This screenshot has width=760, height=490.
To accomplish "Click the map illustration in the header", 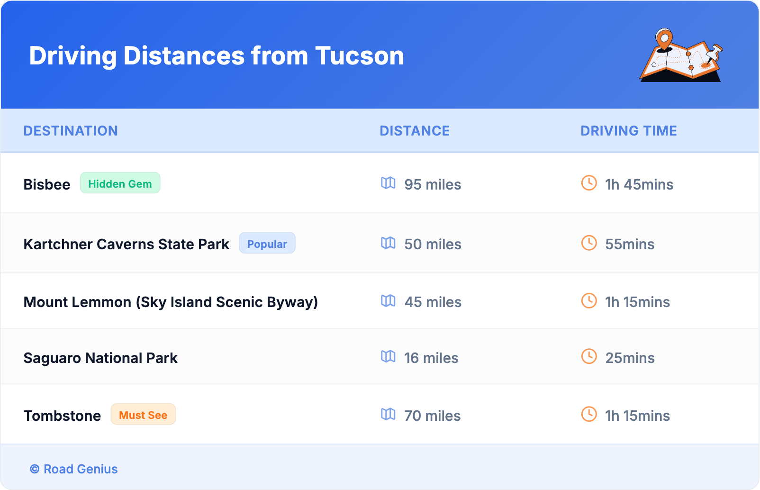I will tap(681, 56).
